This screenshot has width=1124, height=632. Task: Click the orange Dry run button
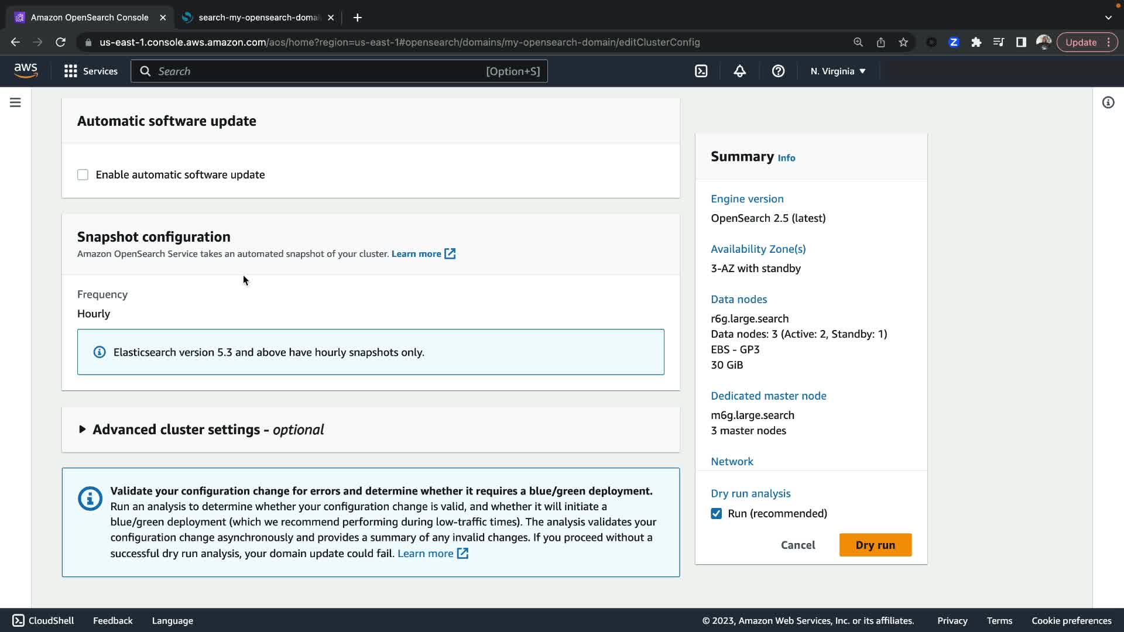click(x=875, y=545)
